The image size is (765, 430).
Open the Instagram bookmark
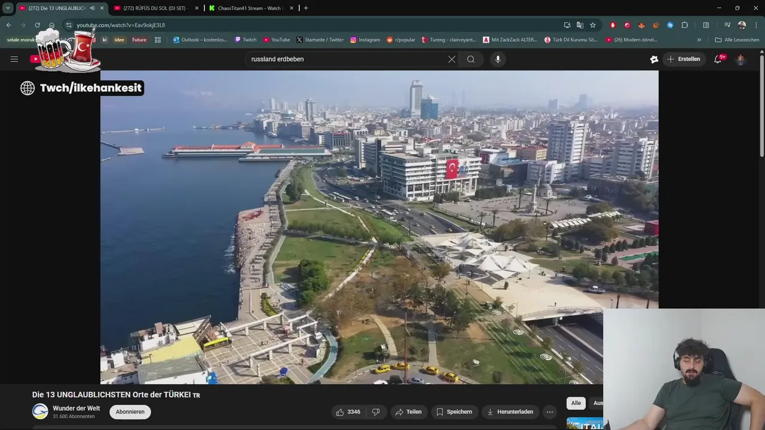coord(365,40)
